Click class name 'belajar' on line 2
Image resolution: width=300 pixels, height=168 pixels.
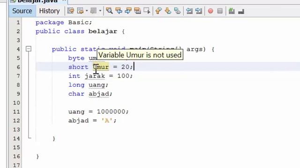pyautogui.click(x=103, y=31)
